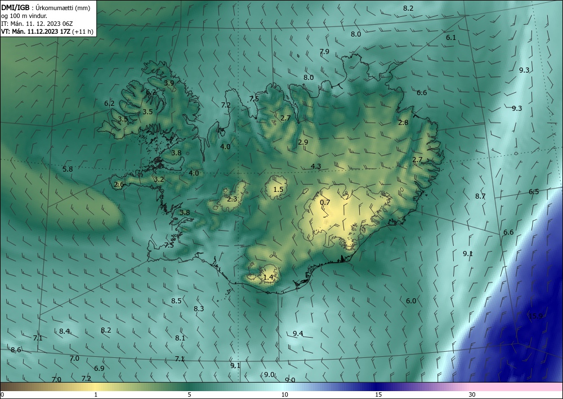Screen dimensions: 563x399
Task: Click the 3.2 value on Snæfellsnes peninsula
Action: [159, 180]
